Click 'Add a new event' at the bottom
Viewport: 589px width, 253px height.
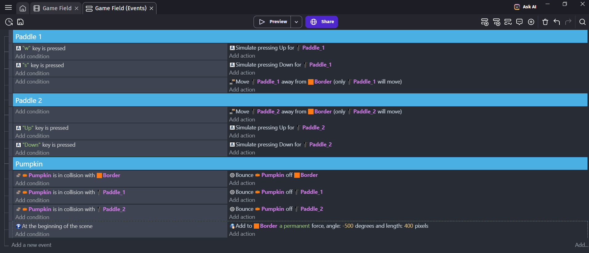tap(31, 245)
